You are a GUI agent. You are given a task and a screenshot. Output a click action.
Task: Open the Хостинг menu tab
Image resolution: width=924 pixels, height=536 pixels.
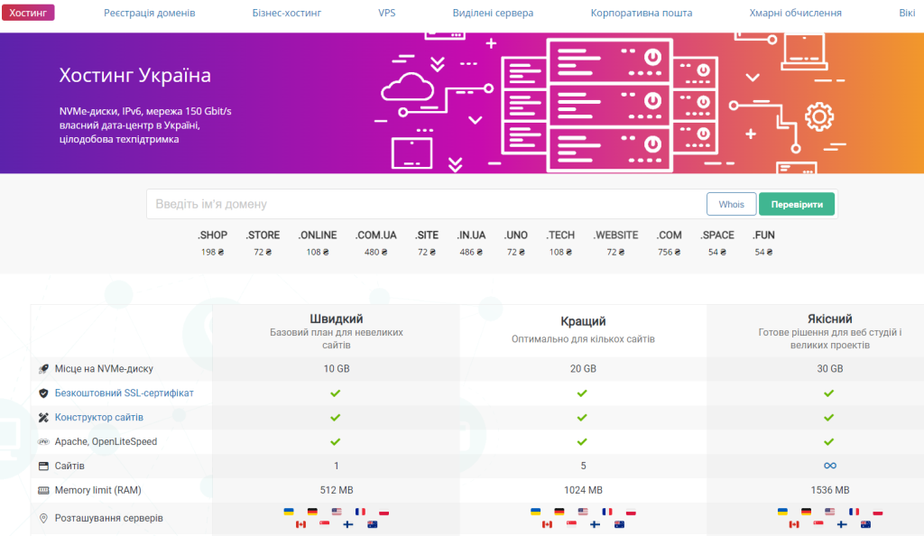[28, 13]
